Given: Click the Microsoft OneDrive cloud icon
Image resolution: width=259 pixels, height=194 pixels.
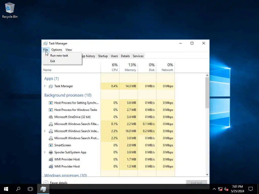Looking at the screenshot, I should (x=51, y=117).
